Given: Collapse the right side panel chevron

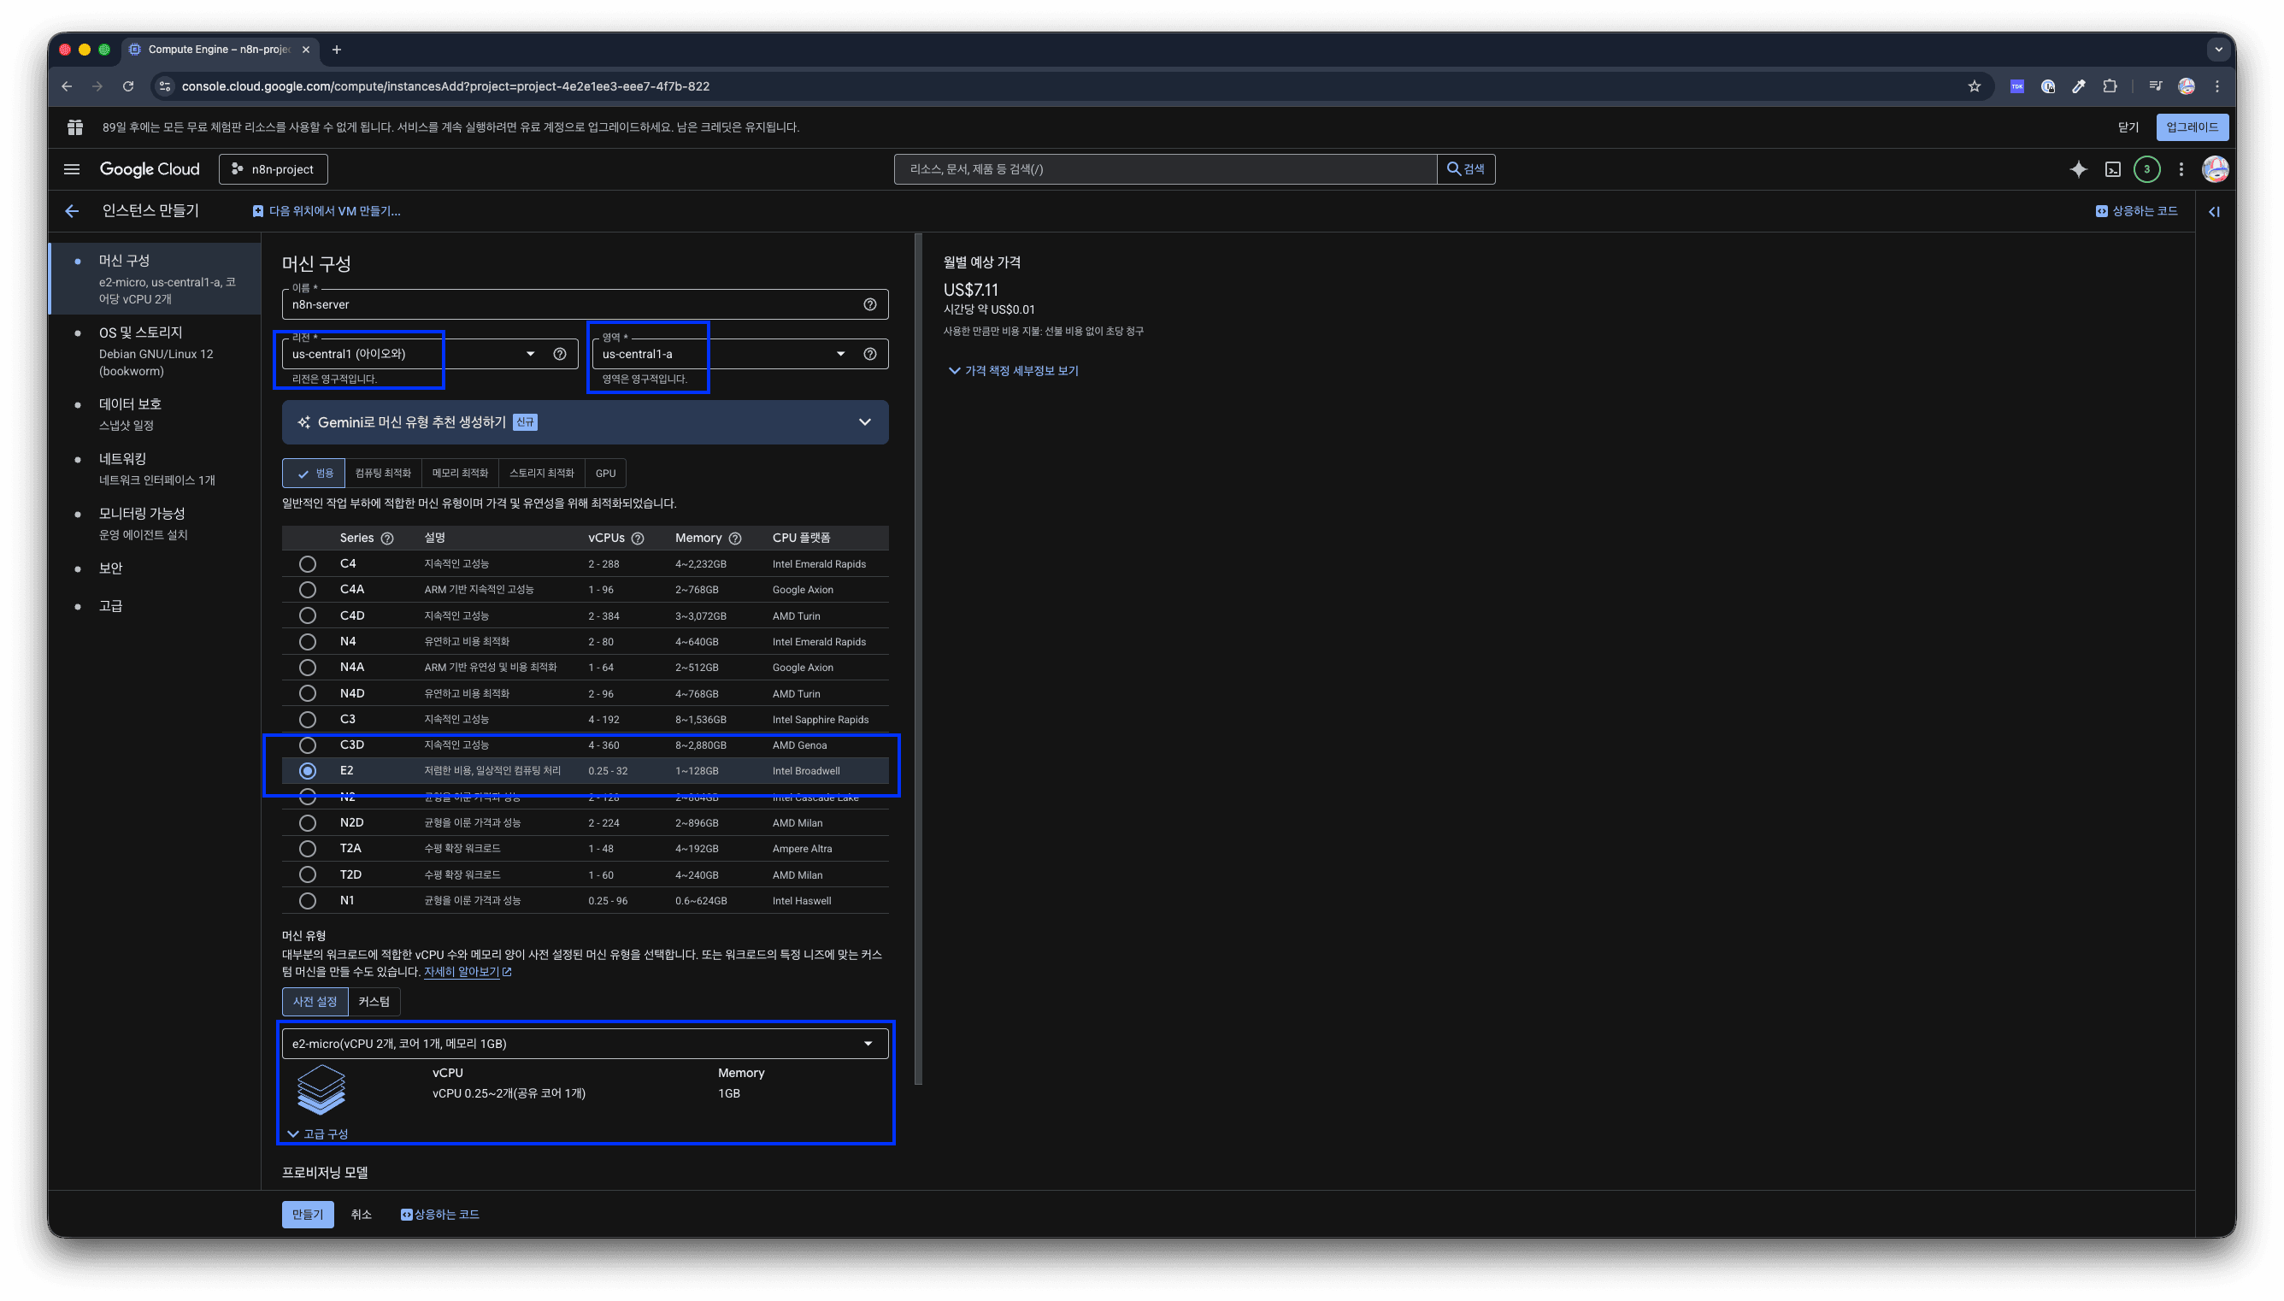Looking at the screenshot, I should (x=2216, y=212).
